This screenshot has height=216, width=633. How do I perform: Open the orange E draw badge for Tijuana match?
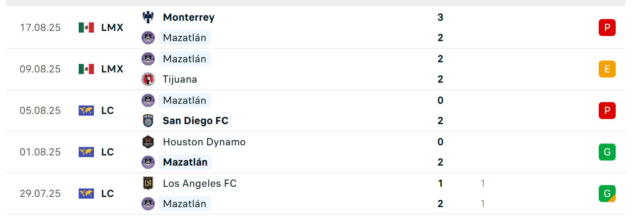[x=607, y=69]
